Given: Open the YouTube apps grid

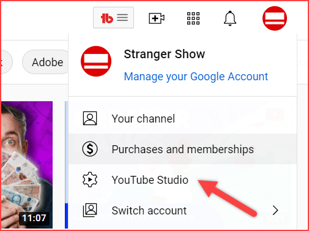Looking at the screenshot, I should tap(193, 18).
